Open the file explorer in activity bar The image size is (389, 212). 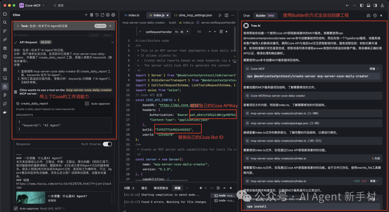5,14
